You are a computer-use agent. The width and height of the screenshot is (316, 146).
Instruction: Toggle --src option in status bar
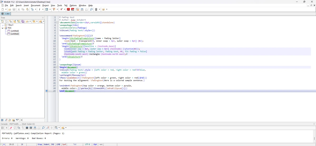(101, 144)
